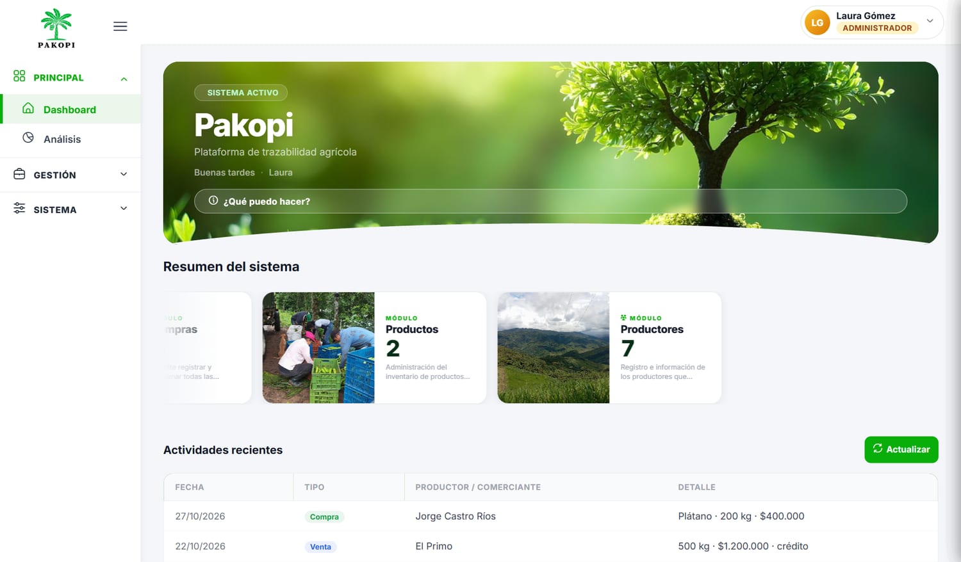Screen dimensions: 961x562
Task: Click the date 27/10/2026
Action: point(200,516)
